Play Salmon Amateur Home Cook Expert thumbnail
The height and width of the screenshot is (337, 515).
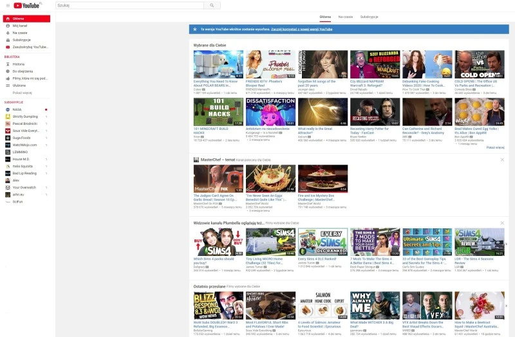tap(323, 305)
